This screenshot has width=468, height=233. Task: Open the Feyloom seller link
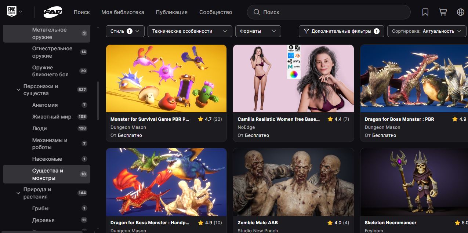(x=374, y=230)
